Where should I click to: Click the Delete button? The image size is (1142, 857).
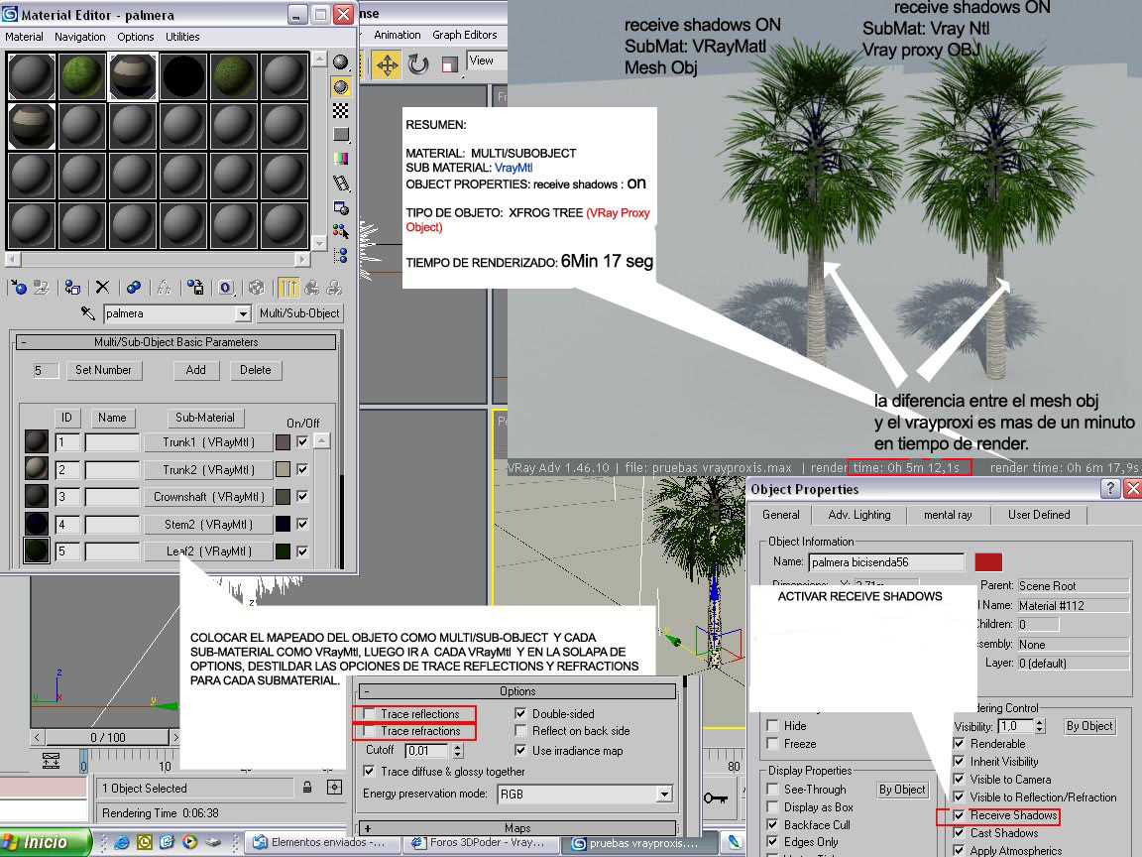[x=255, y=370]
